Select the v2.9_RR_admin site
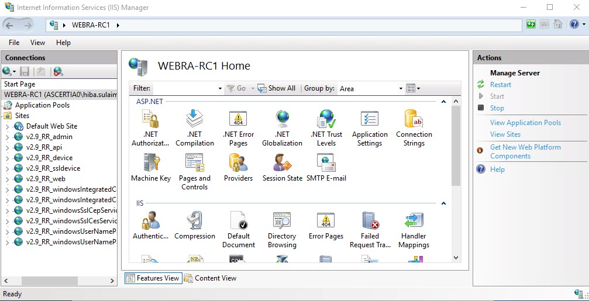The image size is (589, 301). click(49, 137)
